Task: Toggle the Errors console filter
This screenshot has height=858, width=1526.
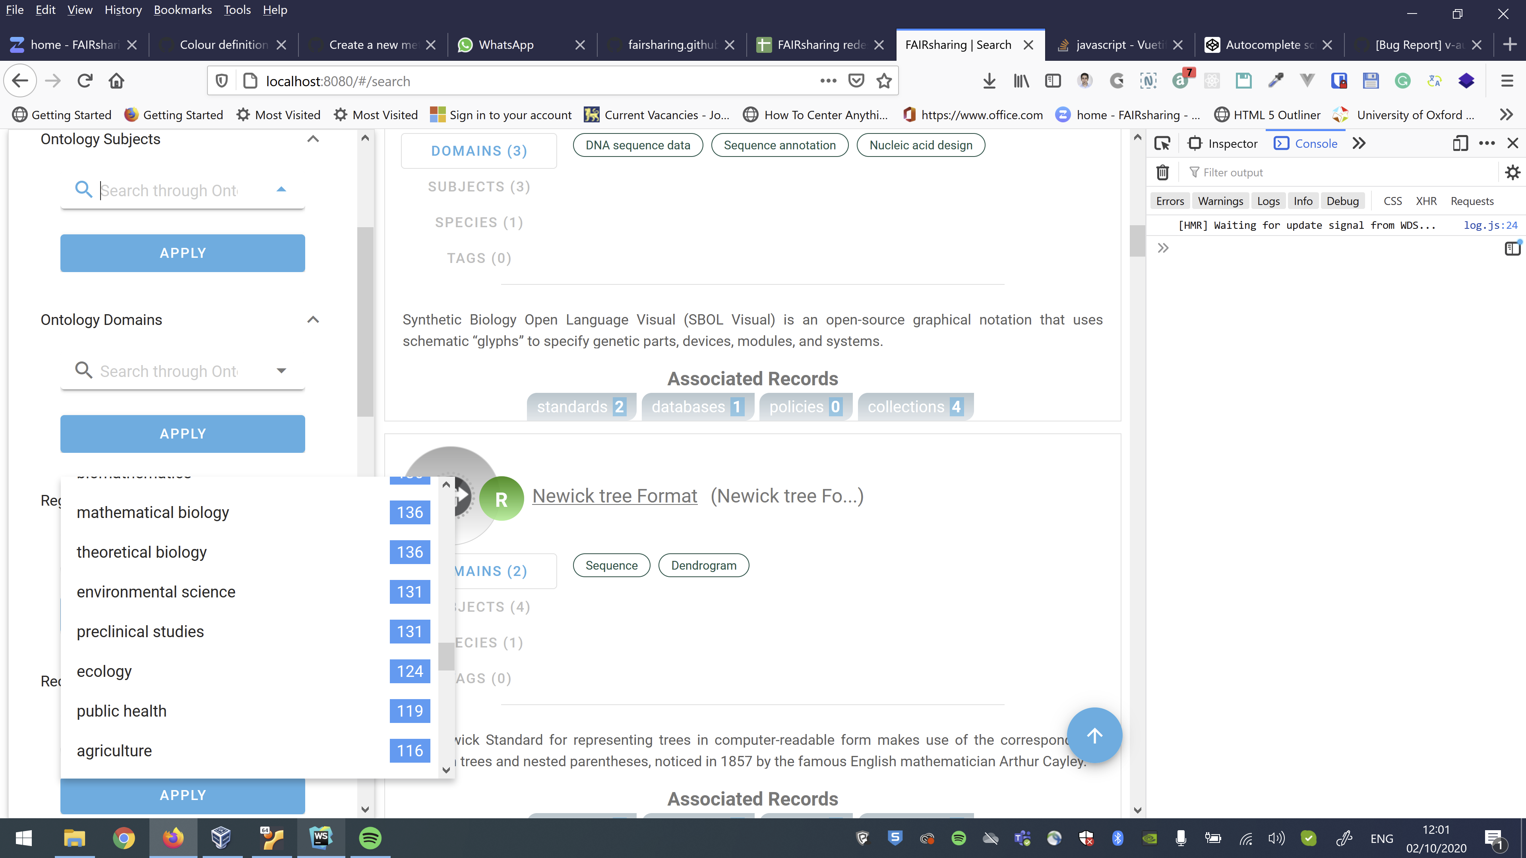Action: pyautogui.click(x=1170, y=201)
